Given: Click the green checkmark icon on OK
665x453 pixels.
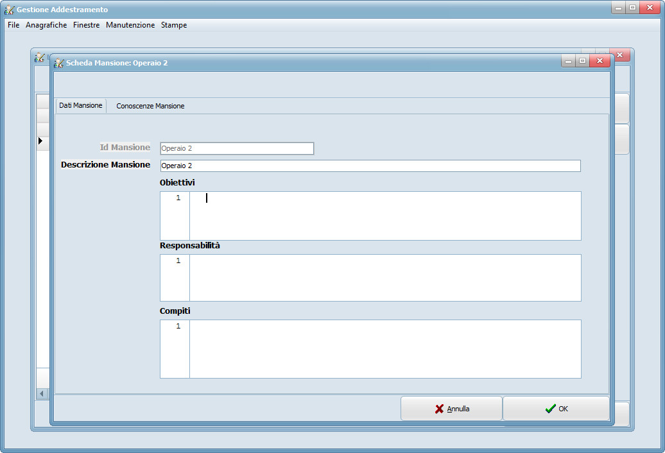Looking at the screenshot, I should click(x=551, y=409).
